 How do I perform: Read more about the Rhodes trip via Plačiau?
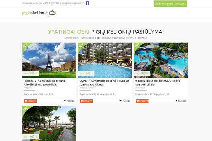(x=181, y=101)
